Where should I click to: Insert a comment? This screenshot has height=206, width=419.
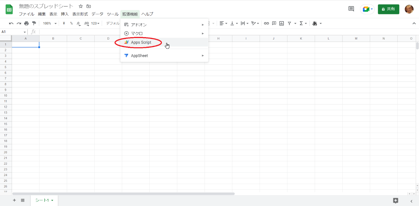tap(274, 23)
